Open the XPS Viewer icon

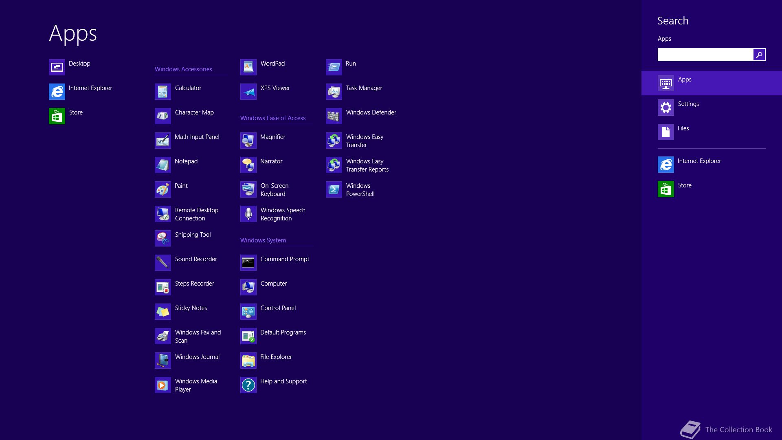(248, 92)
